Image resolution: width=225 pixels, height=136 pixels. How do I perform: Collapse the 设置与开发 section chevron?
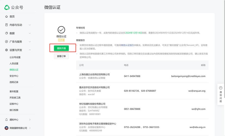click(30, 50)
